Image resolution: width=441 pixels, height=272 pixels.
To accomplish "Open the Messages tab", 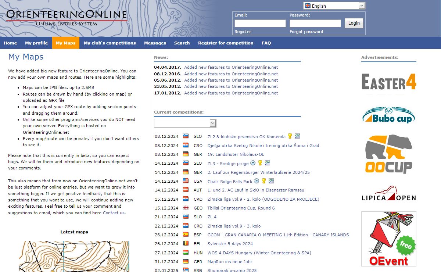I will tap(155, 43).
